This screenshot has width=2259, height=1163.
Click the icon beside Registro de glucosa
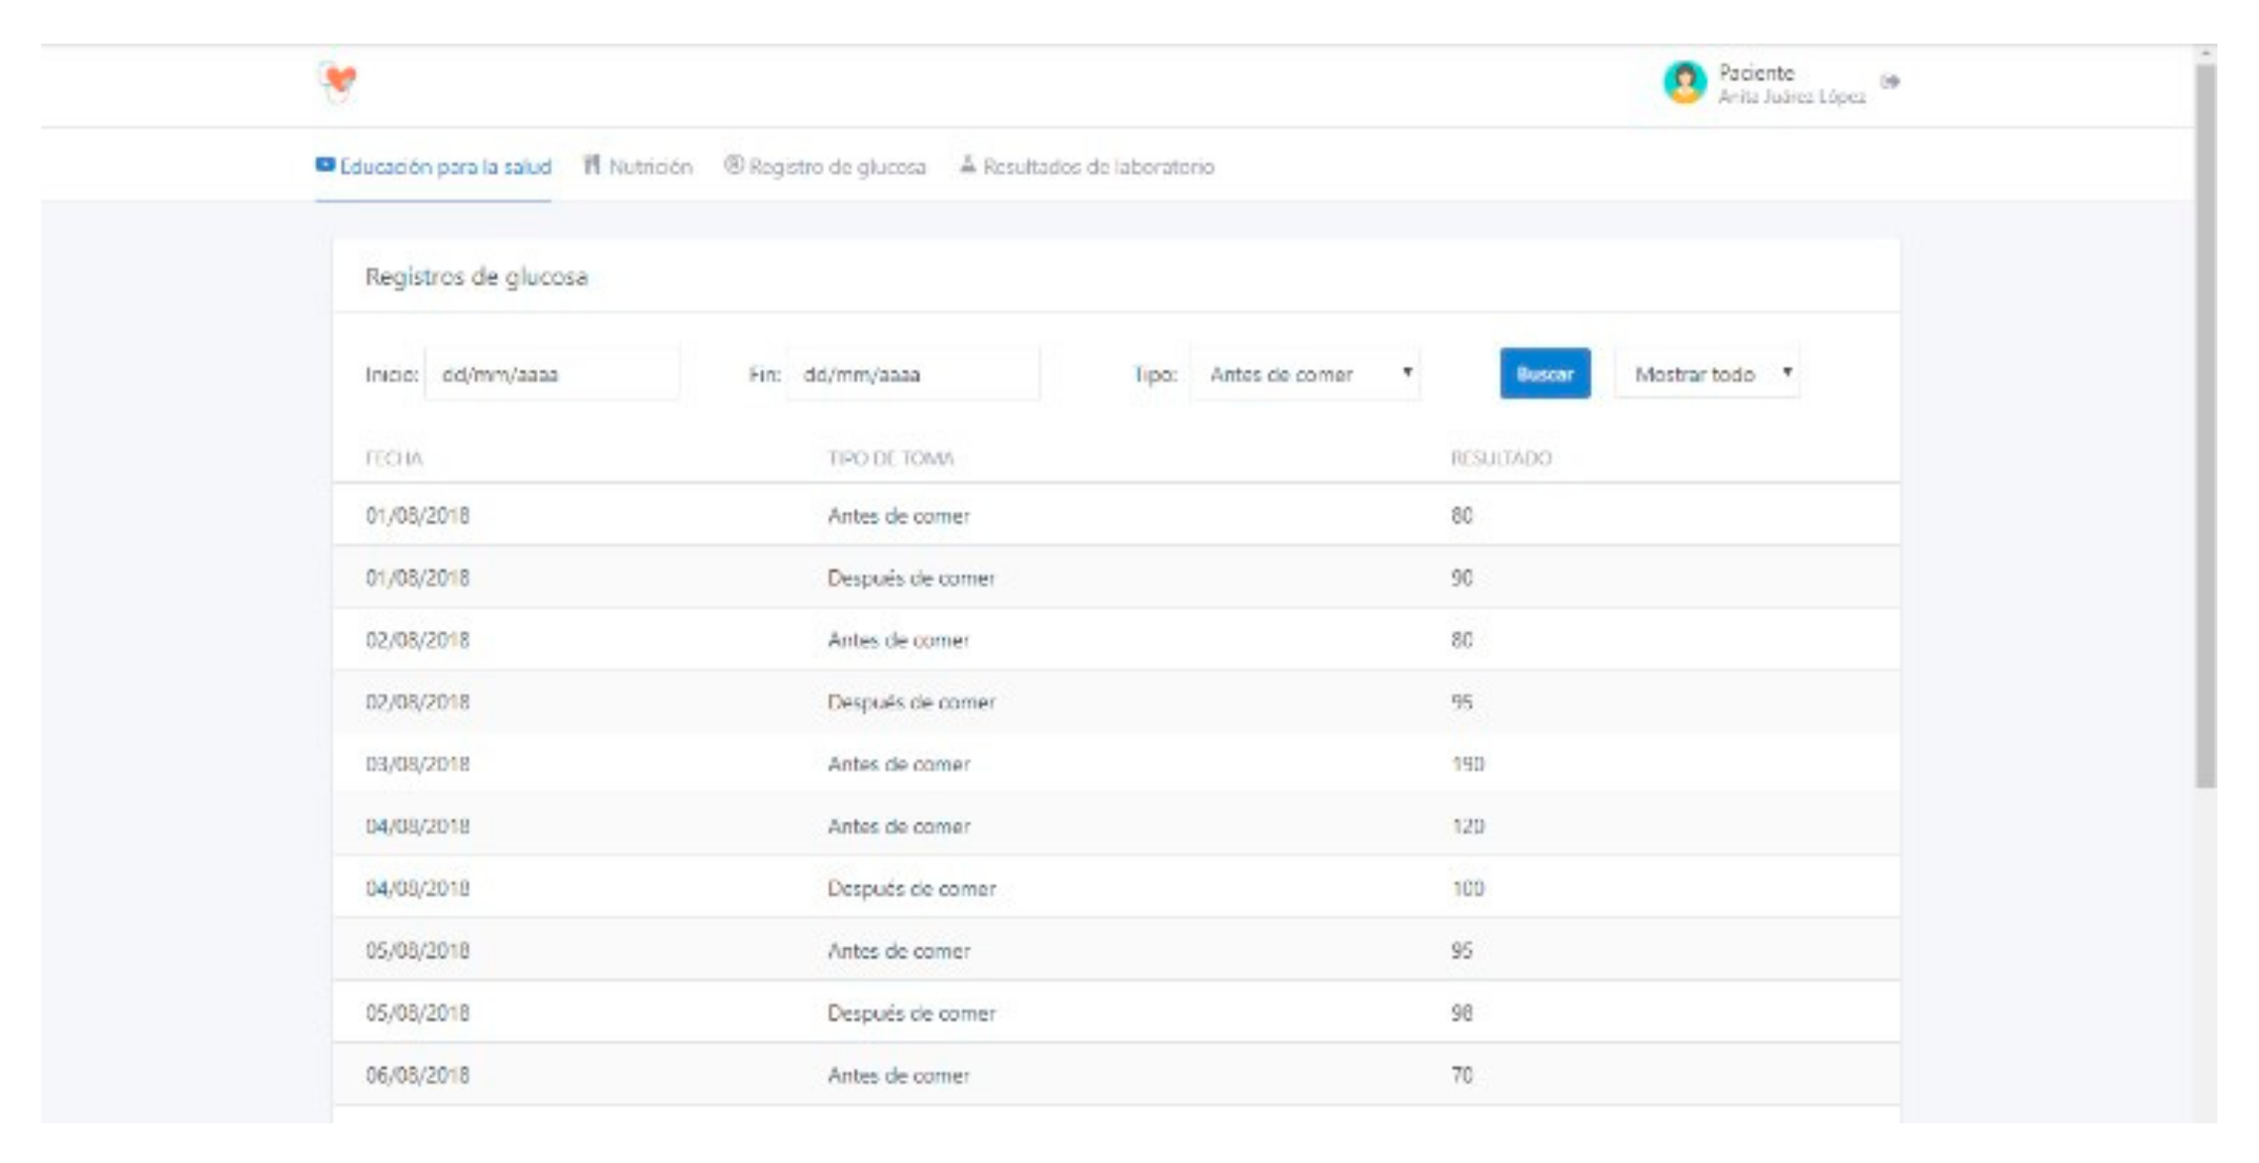(x=733, y=165)
